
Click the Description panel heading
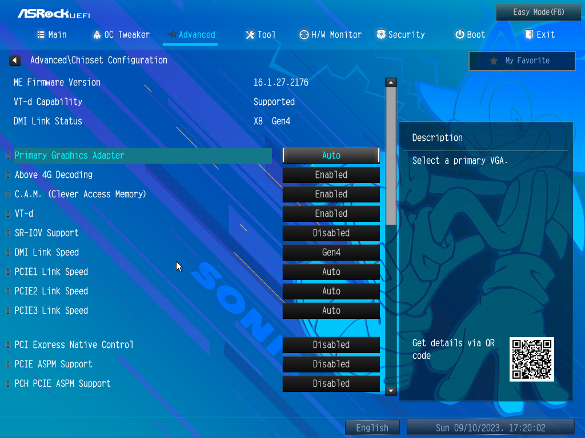coord(437,138)
